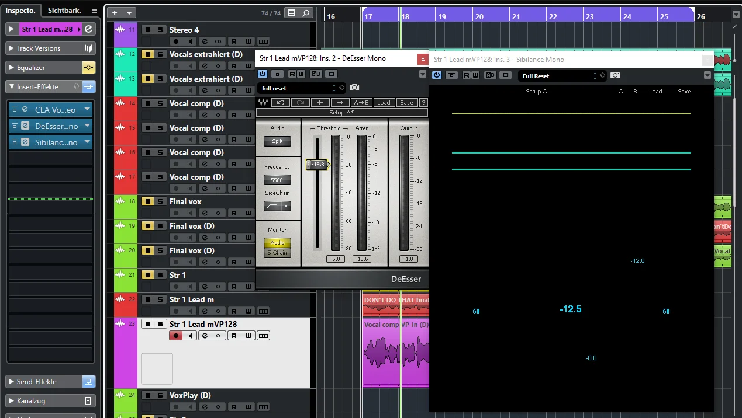Viewport: 742px width, 418px height.
Task: Open the edit channel settings 'e' icon in the inspector
Action: point(88,29)
